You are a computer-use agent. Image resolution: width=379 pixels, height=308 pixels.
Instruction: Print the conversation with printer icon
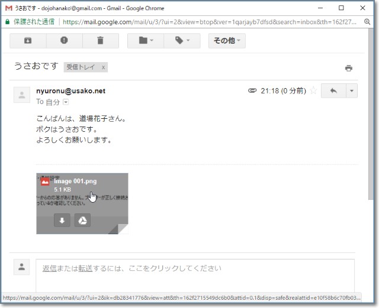pyautogui.click(x=349, y=68)
